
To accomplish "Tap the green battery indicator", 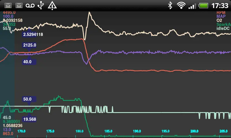I will tap(203, 5).
